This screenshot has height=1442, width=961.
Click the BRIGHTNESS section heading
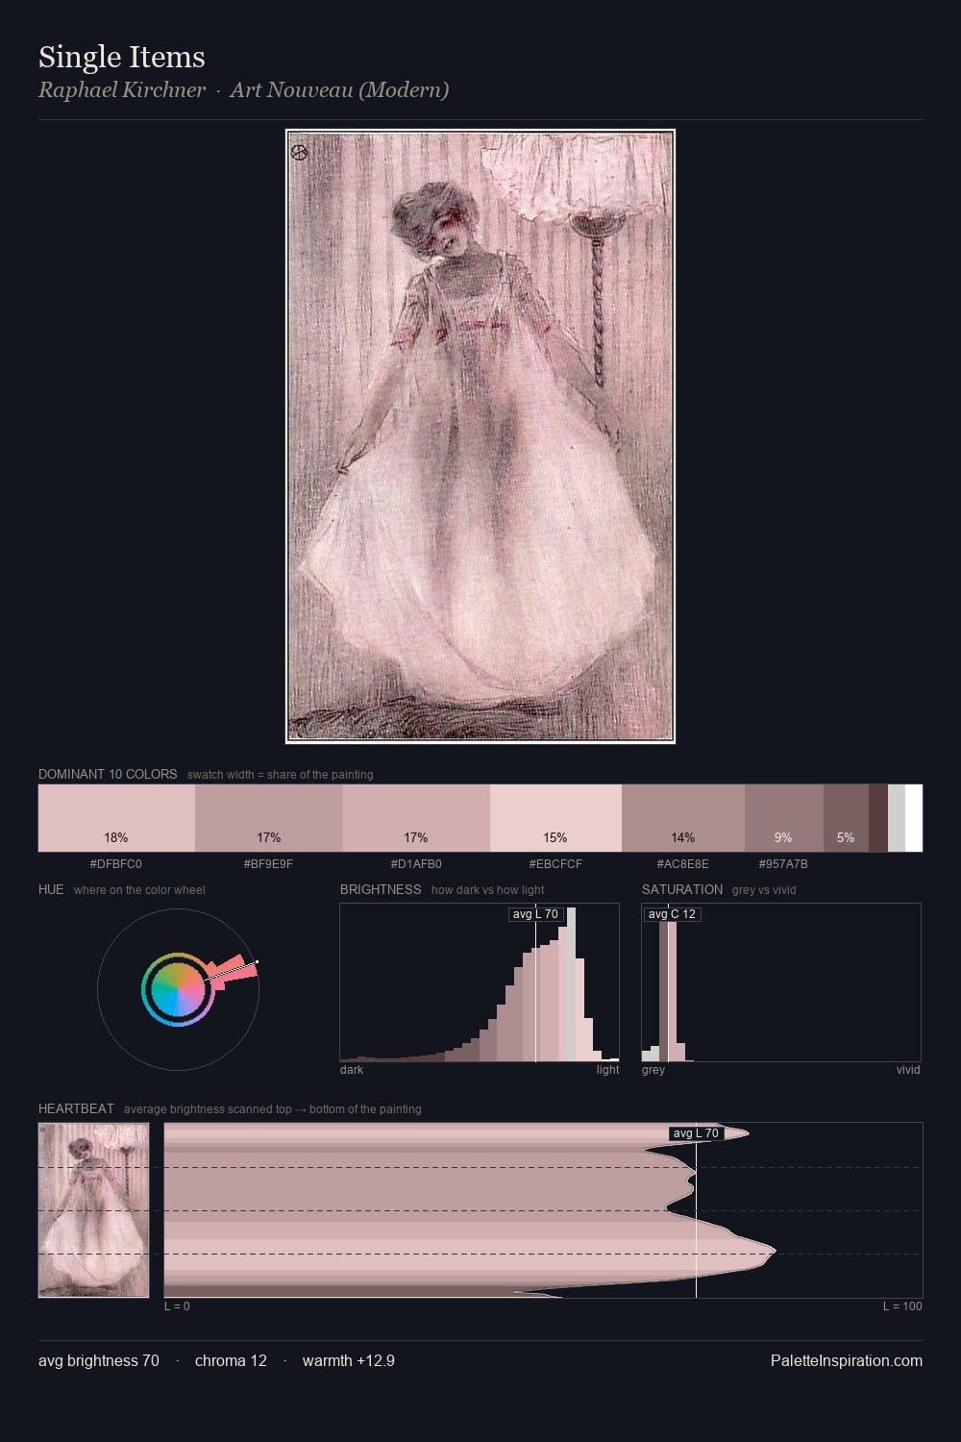coord(381,889)
